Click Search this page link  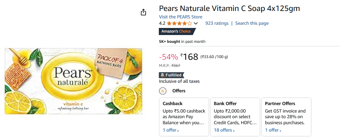[252, 23]
